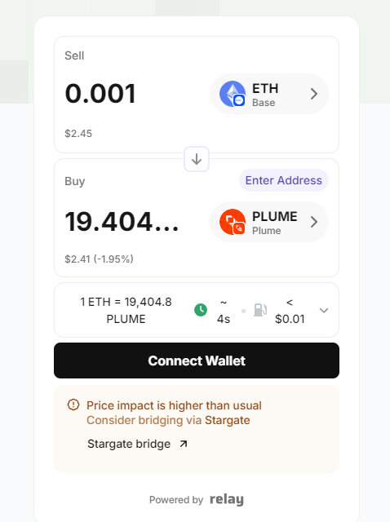Click the Enter Address button

(x=284, y=180)
